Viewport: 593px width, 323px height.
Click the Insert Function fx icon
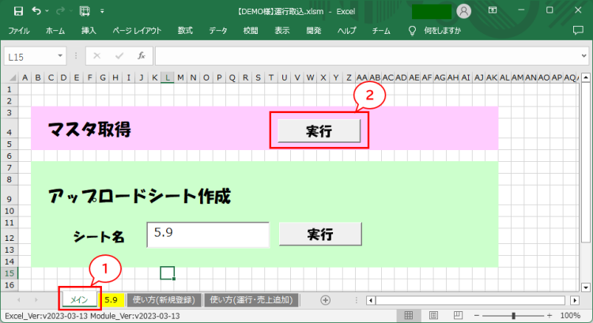(141, 56)
